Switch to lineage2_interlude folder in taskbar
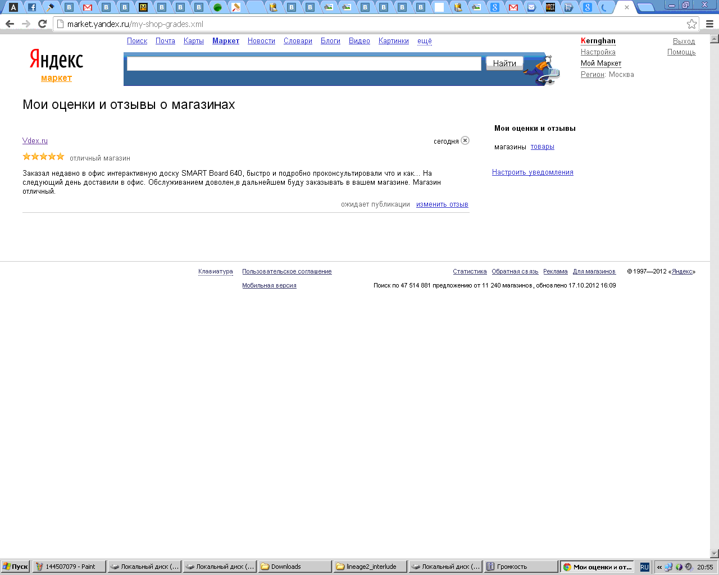Screen dimensions: 719x575 (x=370, y=567)
